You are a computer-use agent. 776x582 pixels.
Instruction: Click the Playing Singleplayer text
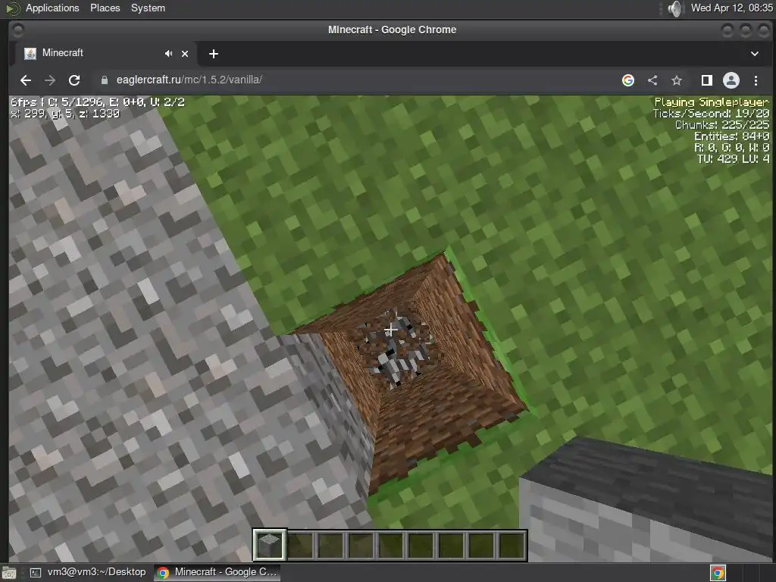[x=712, y=102]
